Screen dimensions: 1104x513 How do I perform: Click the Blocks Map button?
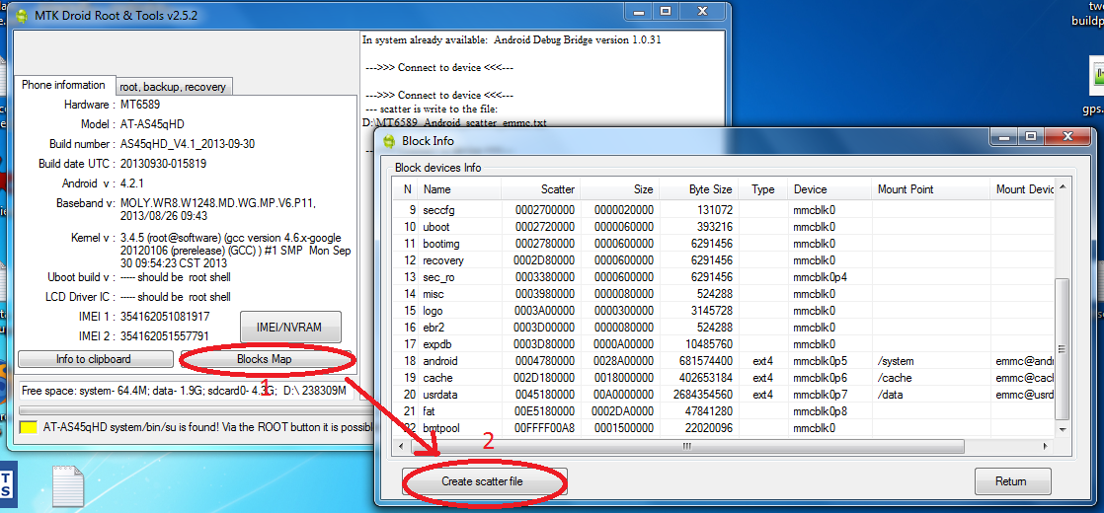click(x=264, y=359)
